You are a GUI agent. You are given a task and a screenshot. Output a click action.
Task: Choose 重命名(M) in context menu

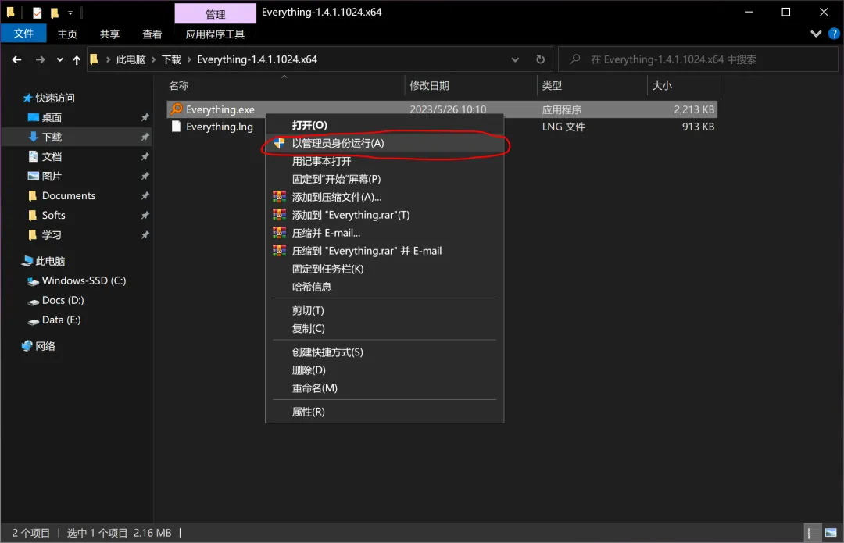(x=384, y=388)
